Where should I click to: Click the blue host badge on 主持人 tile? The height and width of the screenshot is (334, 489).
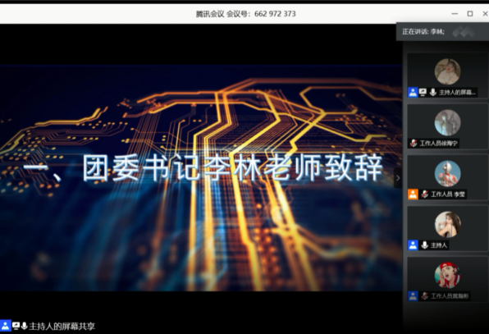(x=413, y=245)
